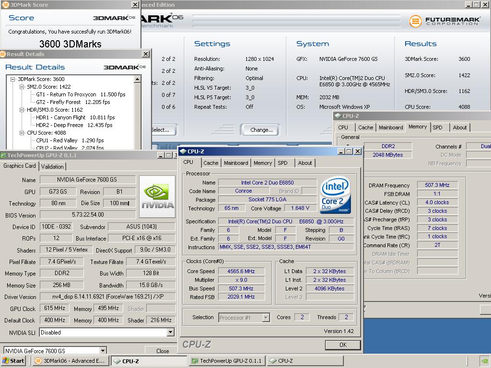Click the GPU Clock value 615 MHz

click(55, 308)
